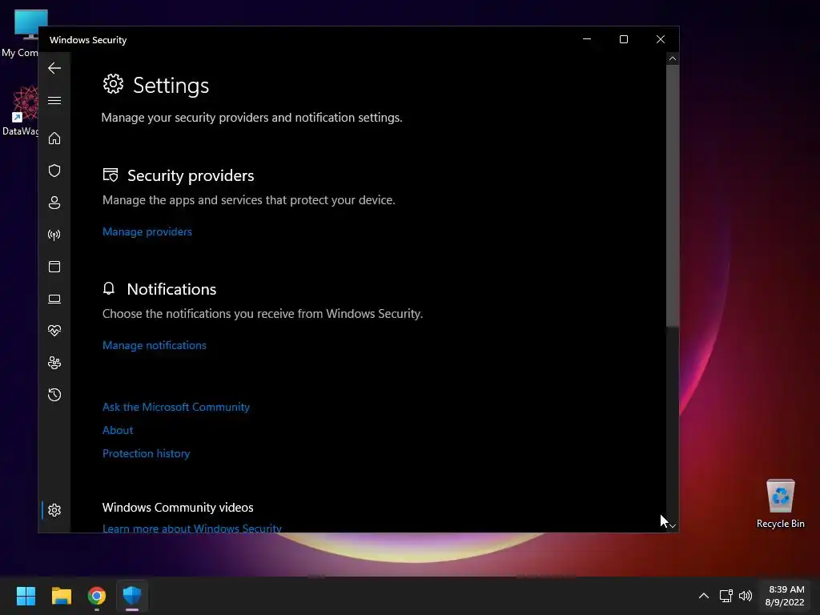820x615 pixels.
Task: Click the Security providers heading
Action: 191,175
